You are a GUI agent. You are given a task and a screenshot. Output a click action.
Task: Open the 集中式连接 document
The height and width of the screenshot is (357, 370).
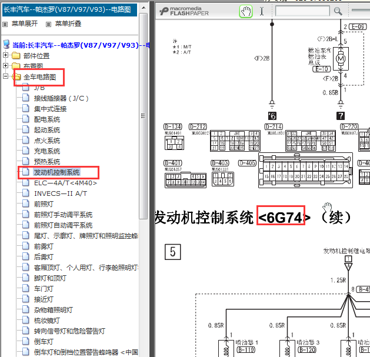(x=50, y=109)
